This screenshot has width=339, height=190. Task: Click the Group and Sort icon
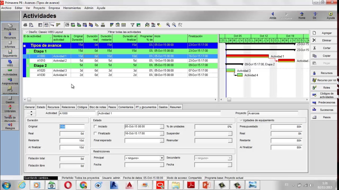click(138, 25)
